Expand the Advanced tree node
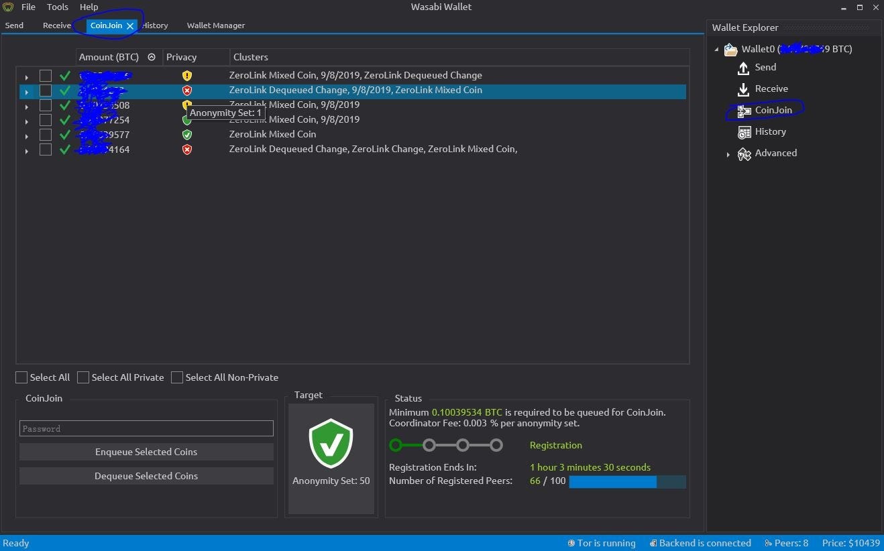Image resolution: width=884 pixels, height=551 pixels. 728,154
